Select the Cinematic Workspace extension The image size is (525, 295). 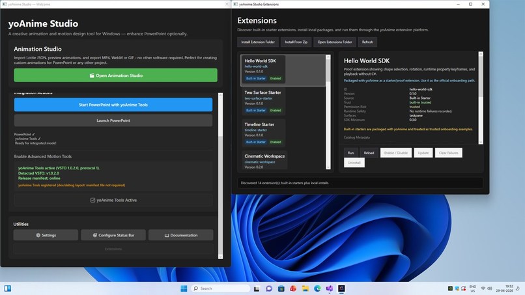point(264,161)
